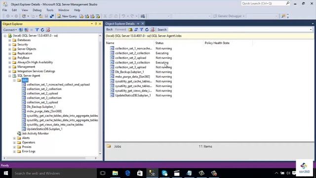Click the Back button in Details toolbar
This screenshot has width=316, height=178.
110,30
